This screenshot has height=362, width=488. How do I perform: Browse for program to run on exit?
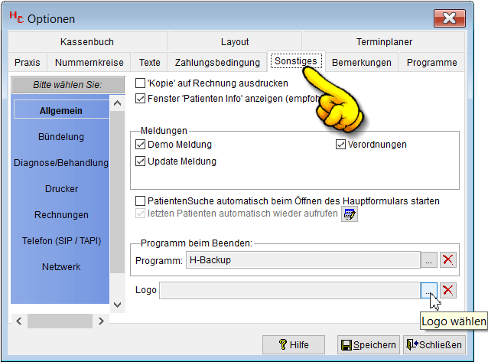(428, 260)
